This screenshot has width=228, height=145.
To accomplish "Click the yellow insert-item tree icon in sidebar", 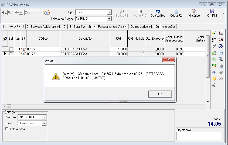I will point(214,33).
